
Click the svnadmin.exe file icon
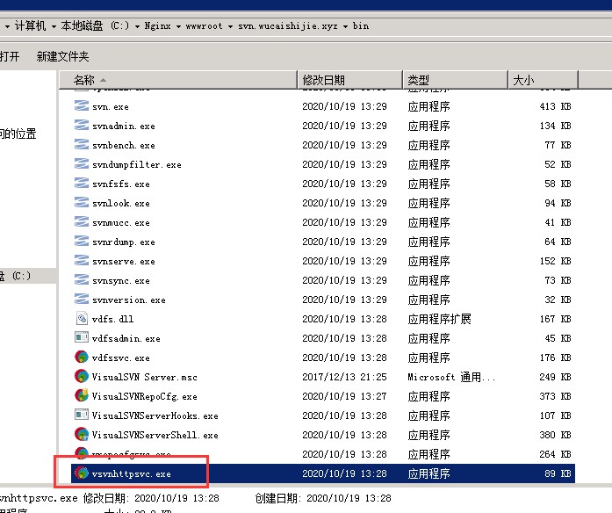(82, 126)
